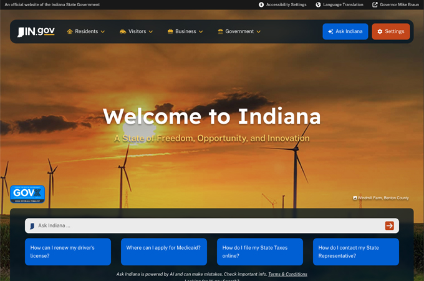
Task: Submit query with orange arrow button
Action: tap(389, 225)
